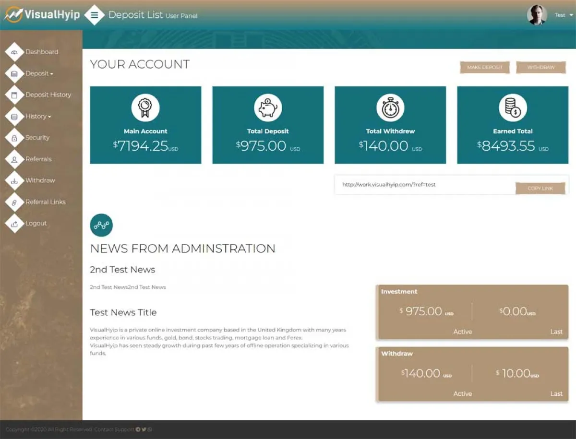Select Logout in the sidebar
Image resolution: width=576 pixels, height=439 pixels.
pos(36,223)
